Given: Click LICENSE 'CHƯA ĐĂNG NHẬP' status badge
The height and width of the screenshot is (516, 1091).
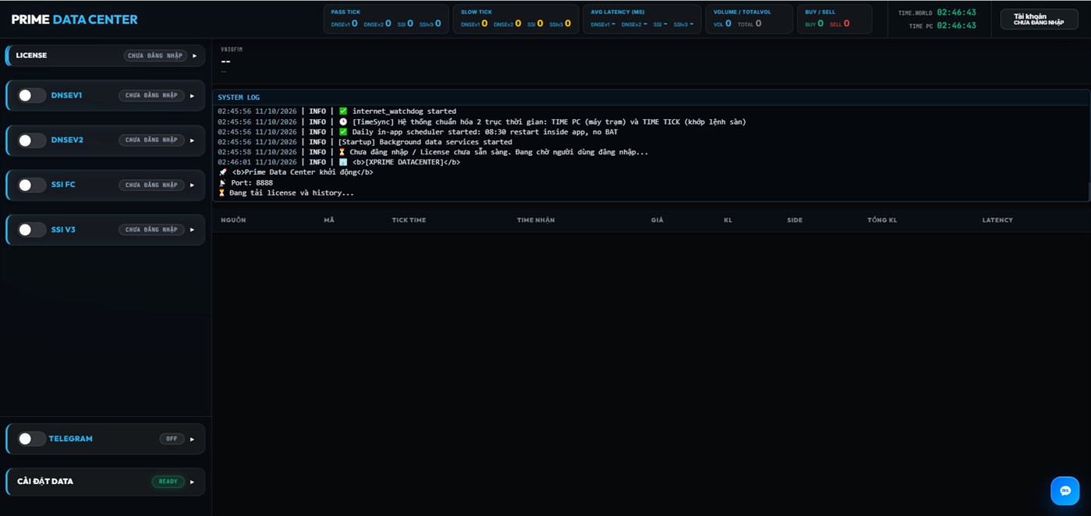Looking at the screenshot, I should click(155, 55).
